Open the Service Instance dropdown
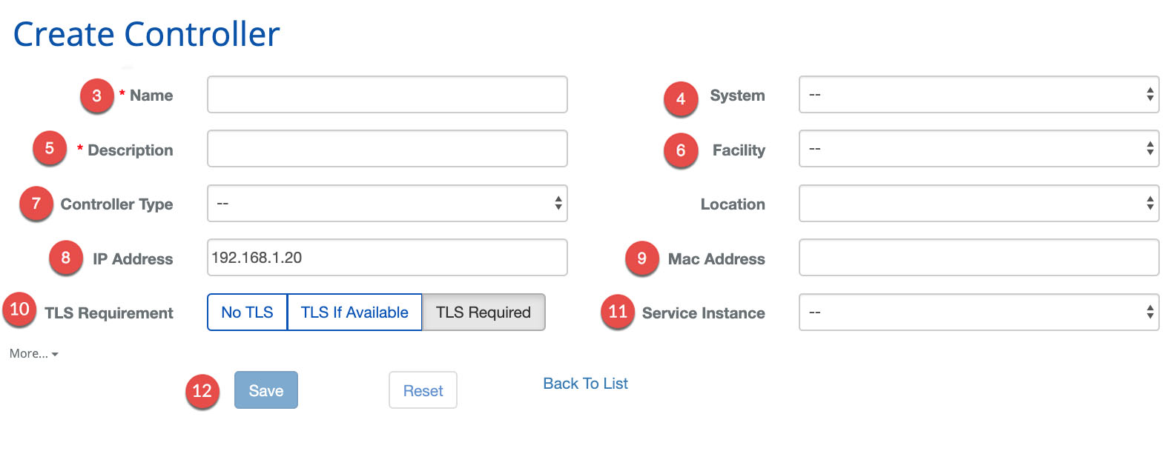The width and height of the screenshot is (1168, 471). 978,313
